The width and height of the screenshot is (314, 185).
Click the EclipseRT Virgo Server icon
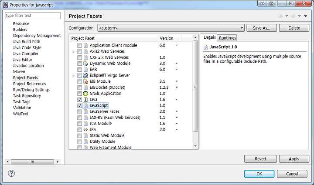click(85, 75)
